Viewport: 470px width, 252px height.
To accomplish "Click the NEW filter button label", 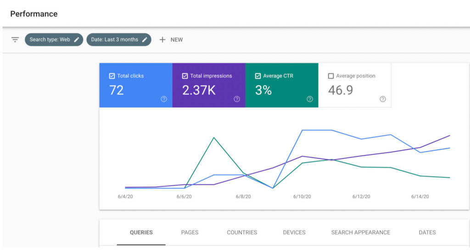I will 177,40.
